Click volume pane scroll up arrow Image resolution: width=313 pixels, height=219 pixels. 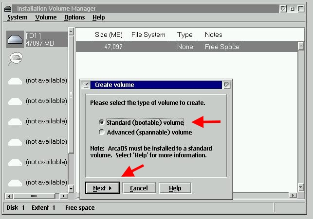[301, 46]
